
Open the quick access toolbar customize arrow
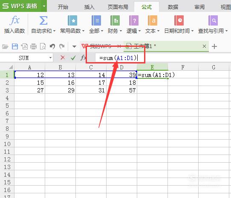tap(75, 47)
